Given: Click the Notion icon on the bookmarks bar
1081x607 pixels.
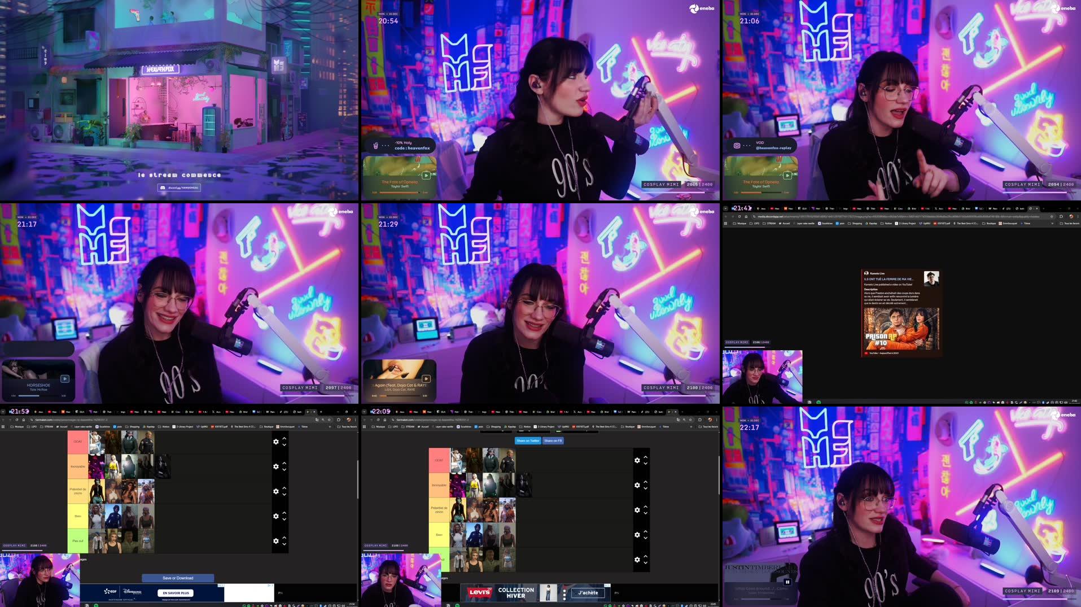Looking at the screenshot, I should pyautogui.click(x=165, y=427).
